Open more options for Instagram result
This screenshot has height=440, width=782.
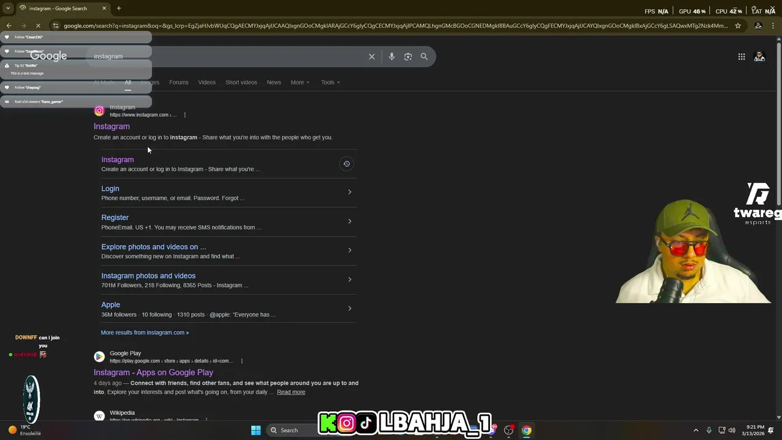click(x=185, y=115)
